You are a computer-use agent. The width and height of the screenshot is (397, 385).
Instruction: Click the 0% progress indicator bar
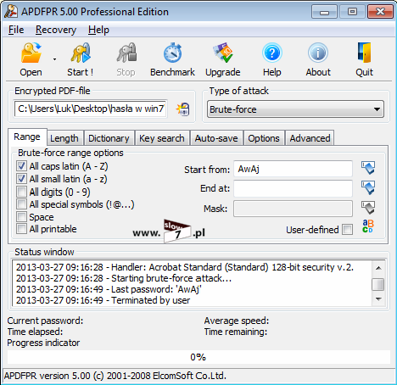pos(198,357)
